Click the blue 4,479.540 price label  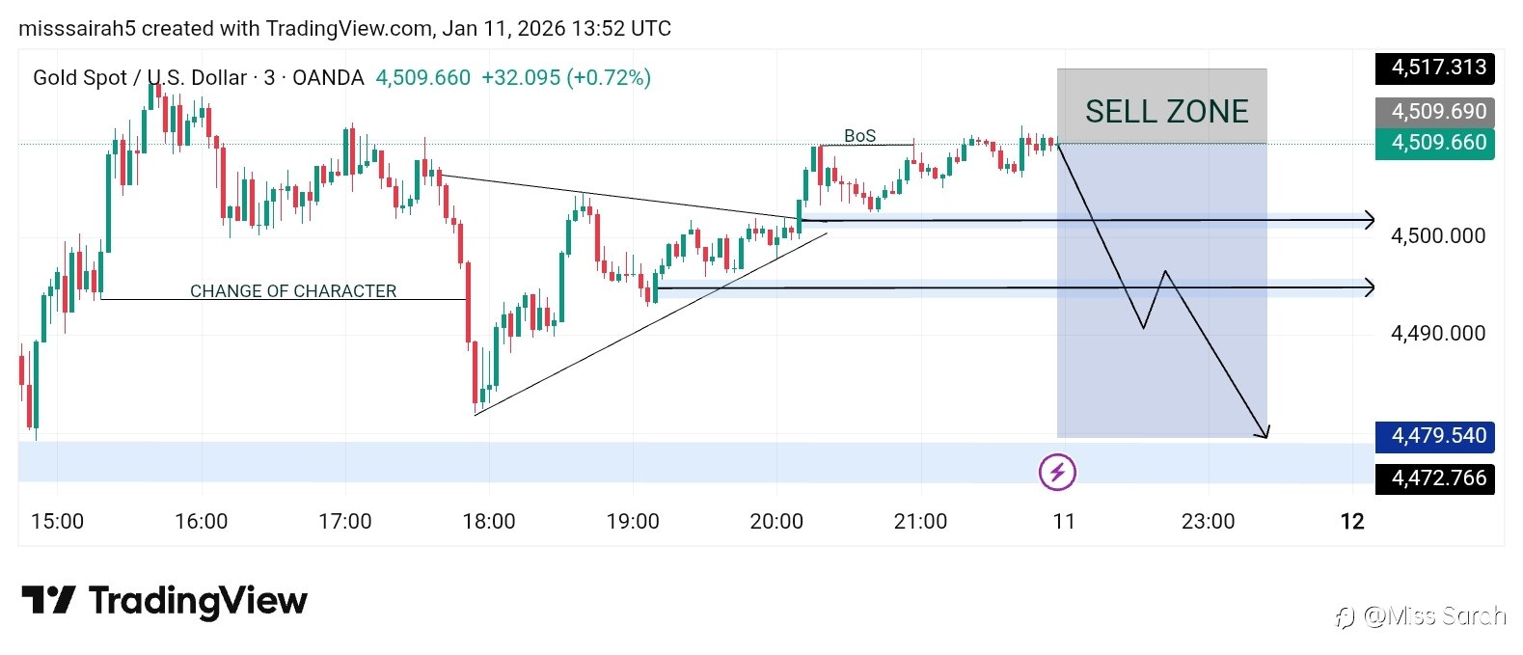click(x=1434, y=436)
